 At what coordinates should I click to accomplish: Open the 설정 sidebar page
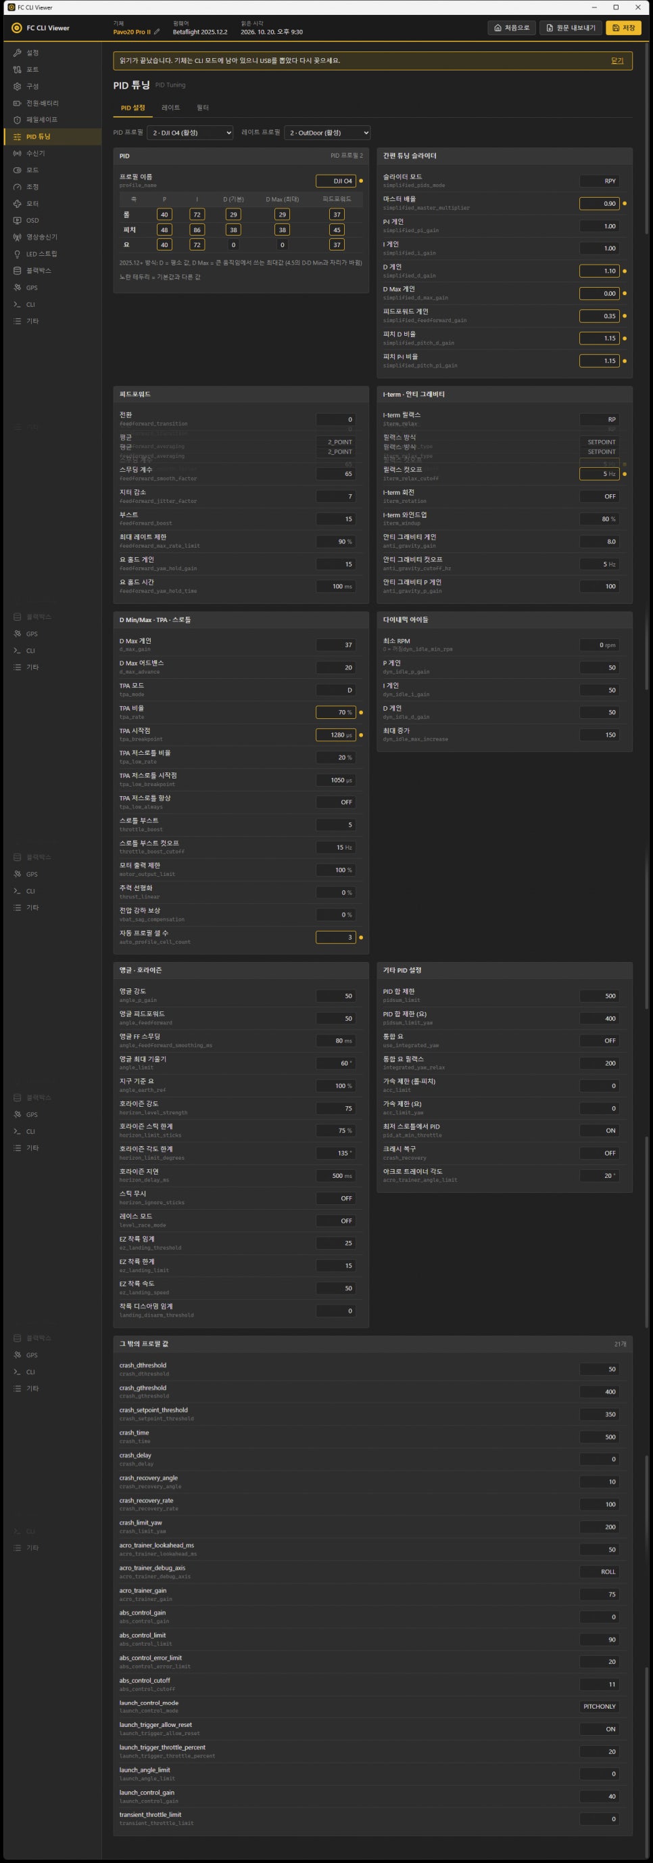(52, 53)
